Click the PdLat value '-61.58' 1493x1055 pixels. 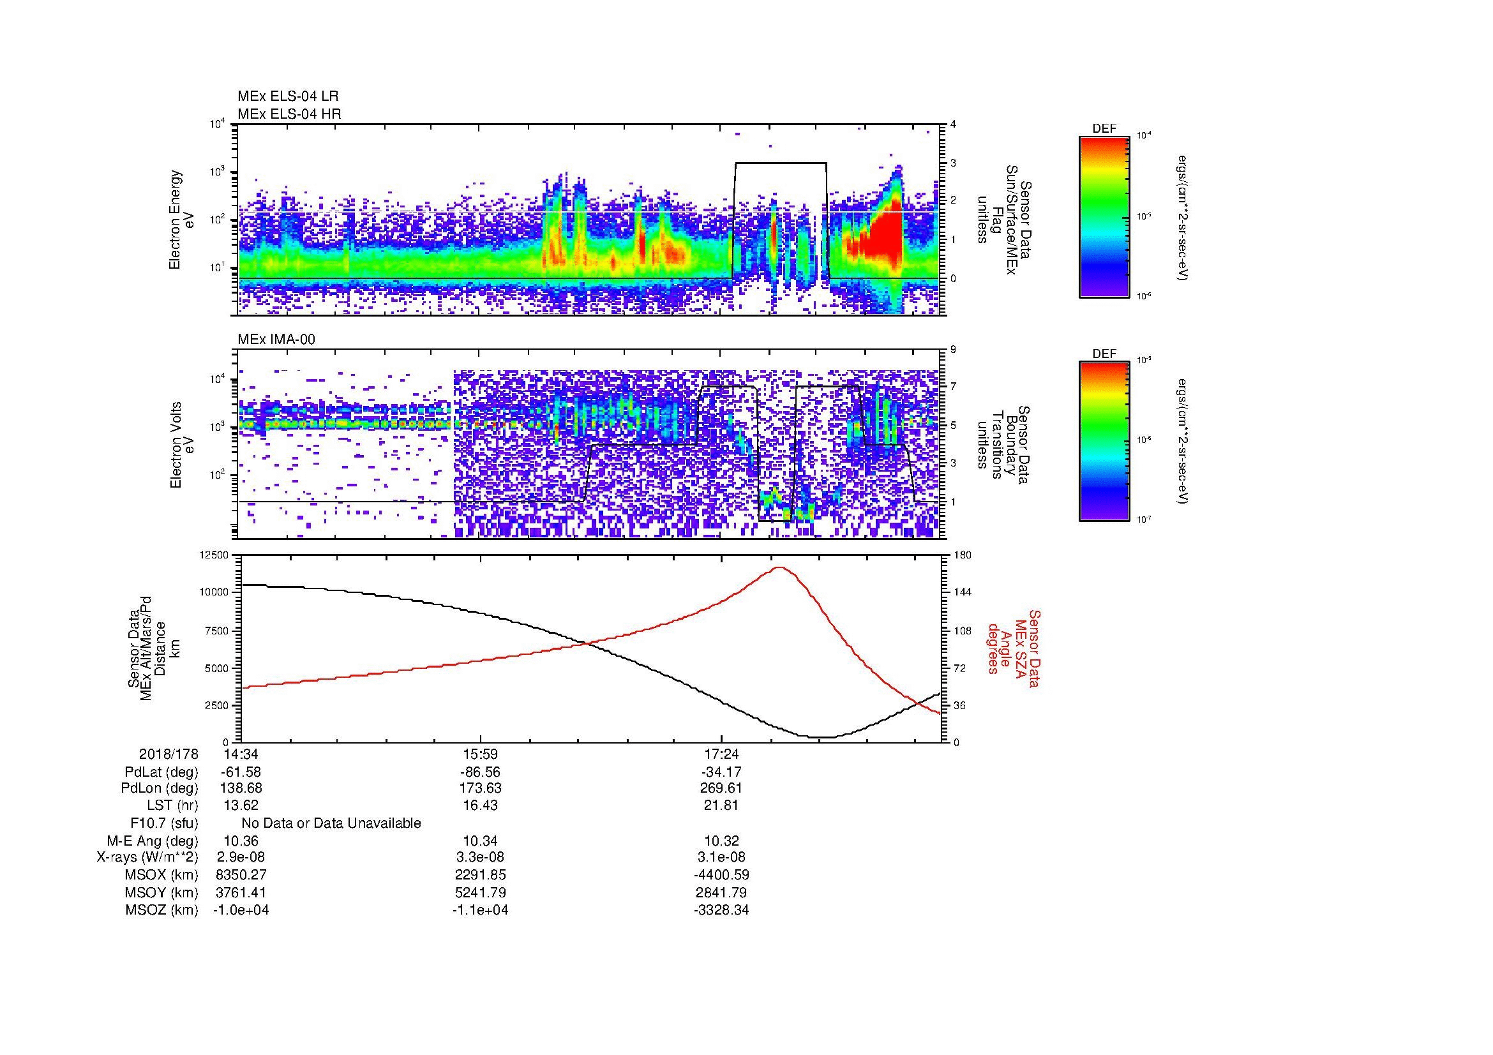click(x=241, y=772)
